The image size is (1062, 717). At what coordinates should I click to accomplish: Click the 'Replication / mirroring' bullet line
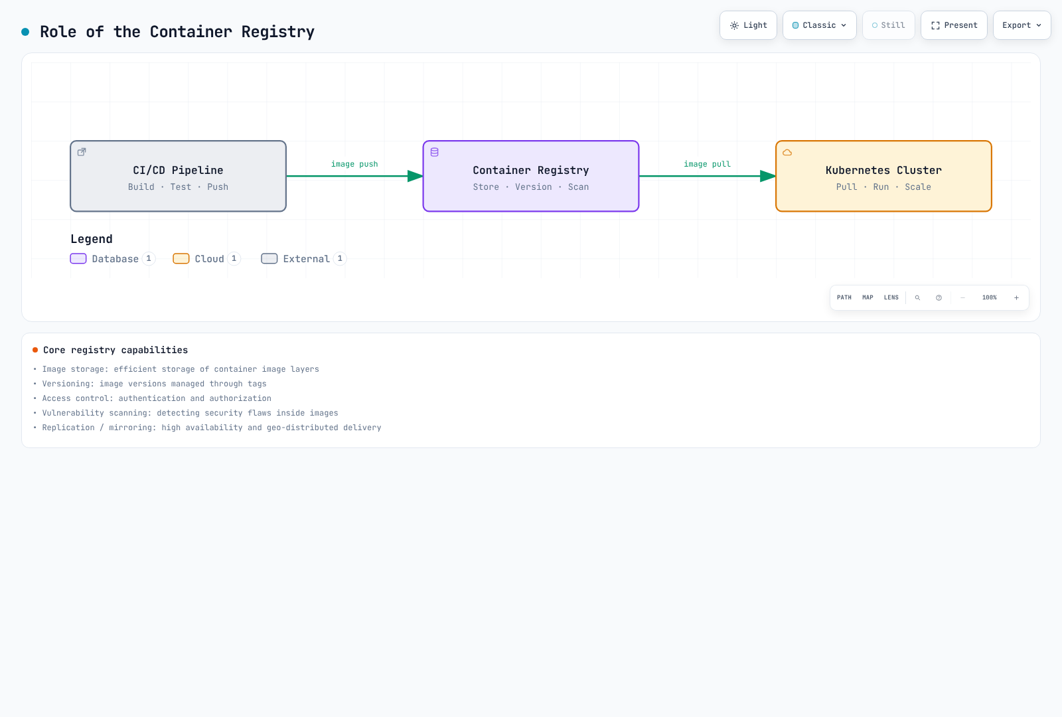tap(212, 428)
